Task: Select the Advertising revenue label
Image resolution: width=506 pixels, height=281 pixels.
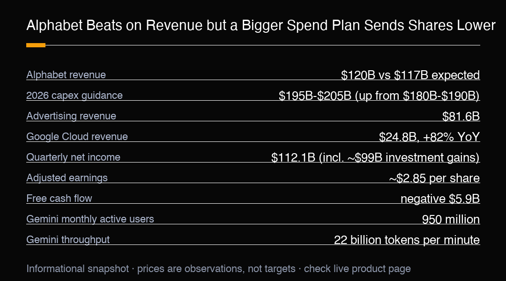Action: pyautogui.click(x=71, y=116)
